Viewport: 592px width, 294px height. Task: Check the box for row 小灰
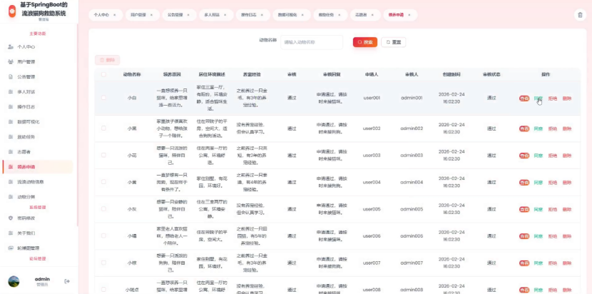[103, 208]
